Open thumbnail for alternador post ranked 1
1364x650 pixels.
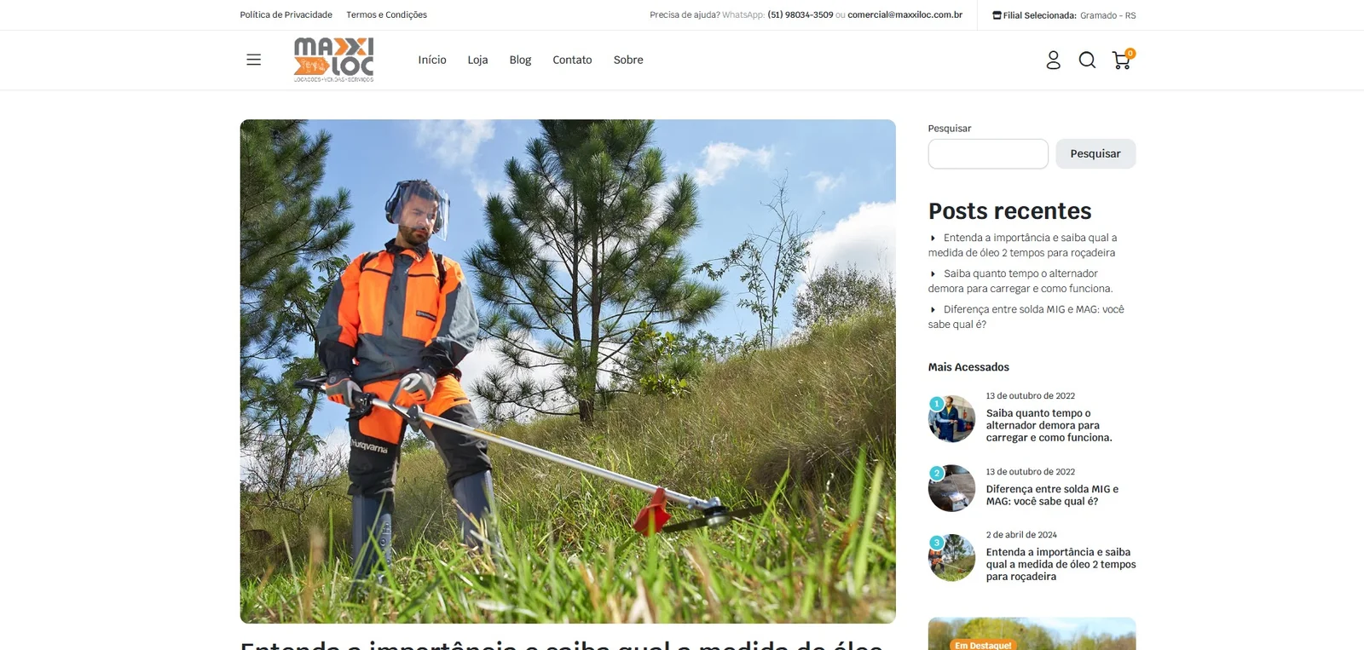(951, 418)
